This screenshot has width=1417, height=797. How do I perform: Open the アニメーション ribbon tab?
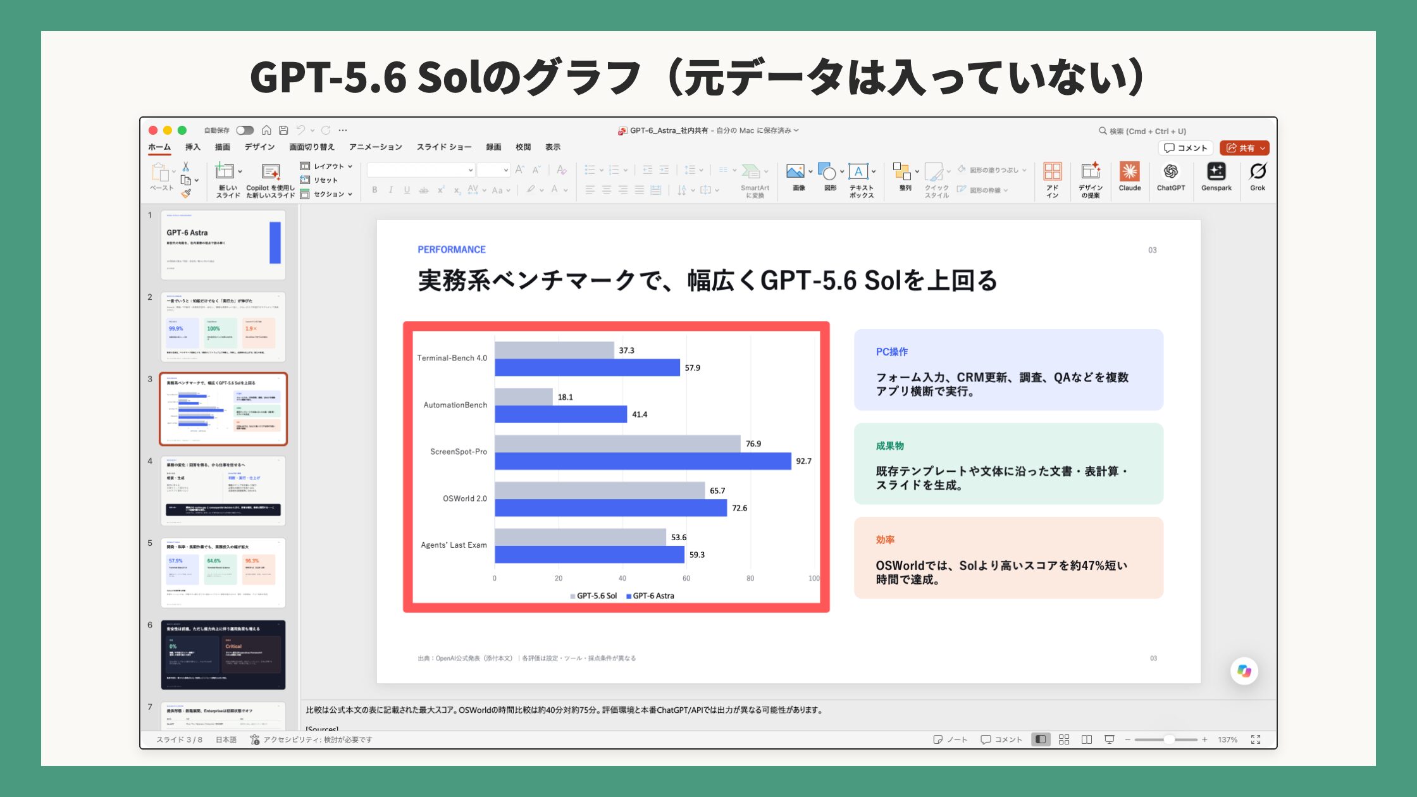pos(375,147)
